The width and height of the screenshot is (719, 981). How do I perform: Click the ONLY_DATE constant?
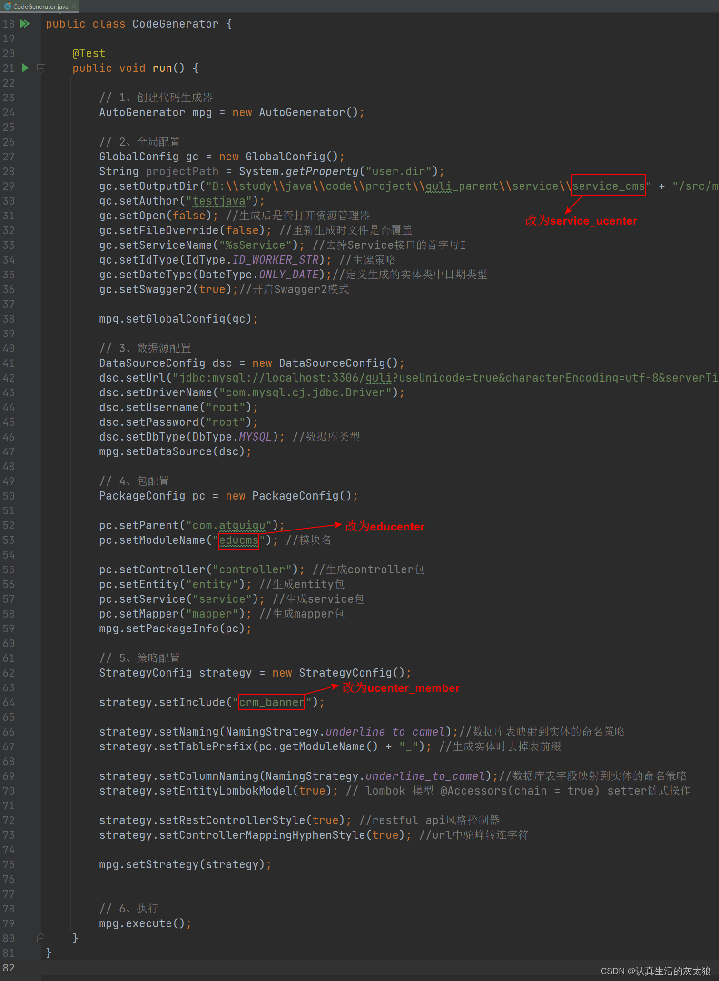[289, 275]
